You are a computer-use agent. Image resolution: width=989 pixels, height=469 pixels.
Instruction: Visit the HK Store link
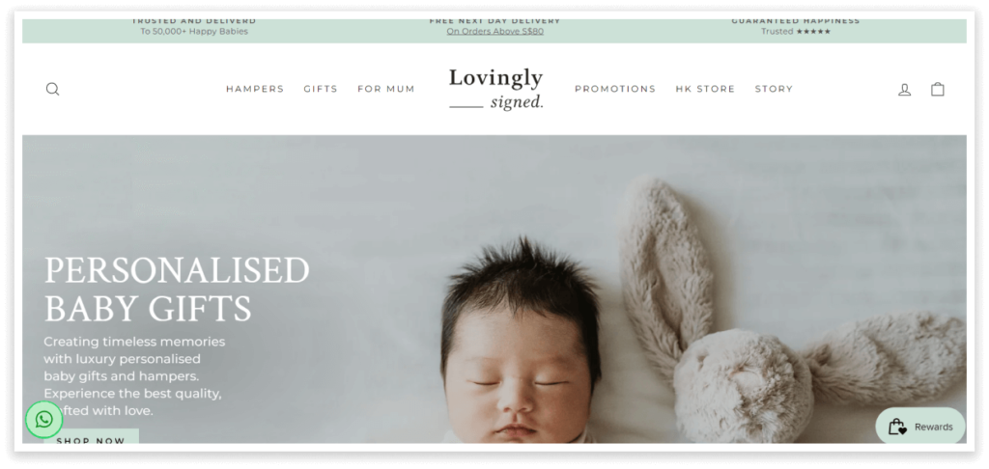(x=705, y=89)
